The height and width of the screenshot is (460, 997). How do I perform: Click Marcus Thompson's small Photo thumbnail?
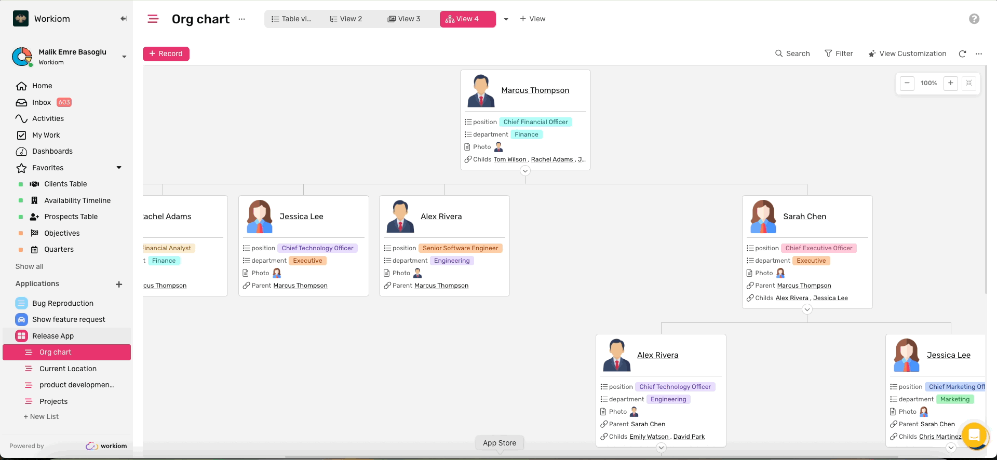pos(498,147)
